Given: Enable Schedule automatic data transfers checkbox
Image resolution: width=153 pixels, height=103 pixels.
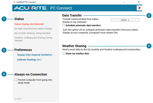Looking at the screenshot, I should coord(64,25).
